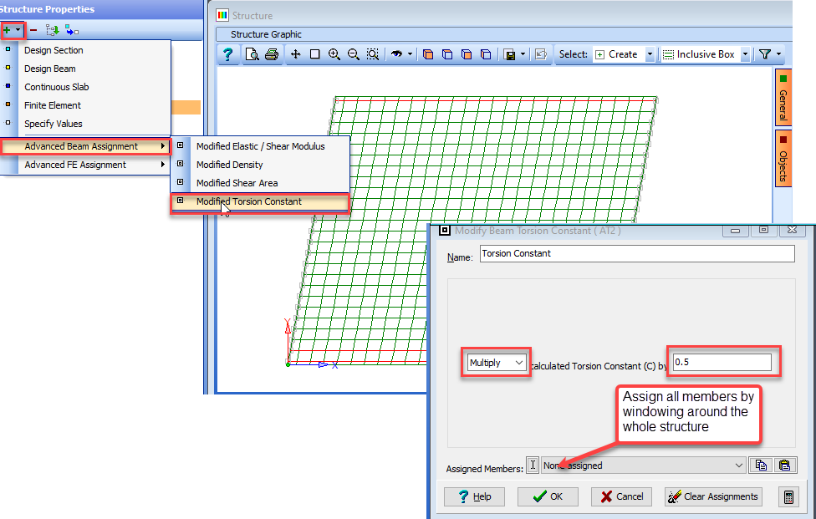This screenshot has height=519, width=816.
Task: Open the calculator icon in the dialog
Action: (x=788, y=496)
